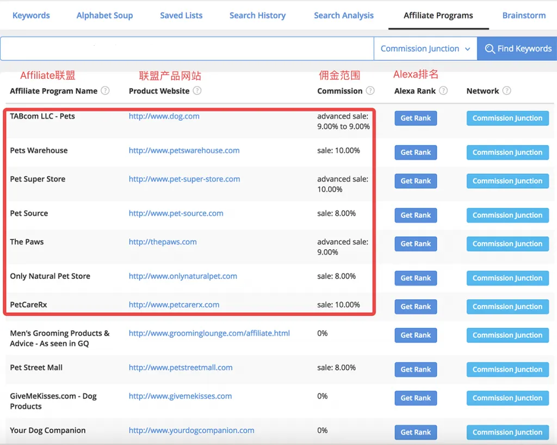Click help icon beside Affiliate Program Name
Viewport: 557px width, 445px height.
click(x=105, y=91)
